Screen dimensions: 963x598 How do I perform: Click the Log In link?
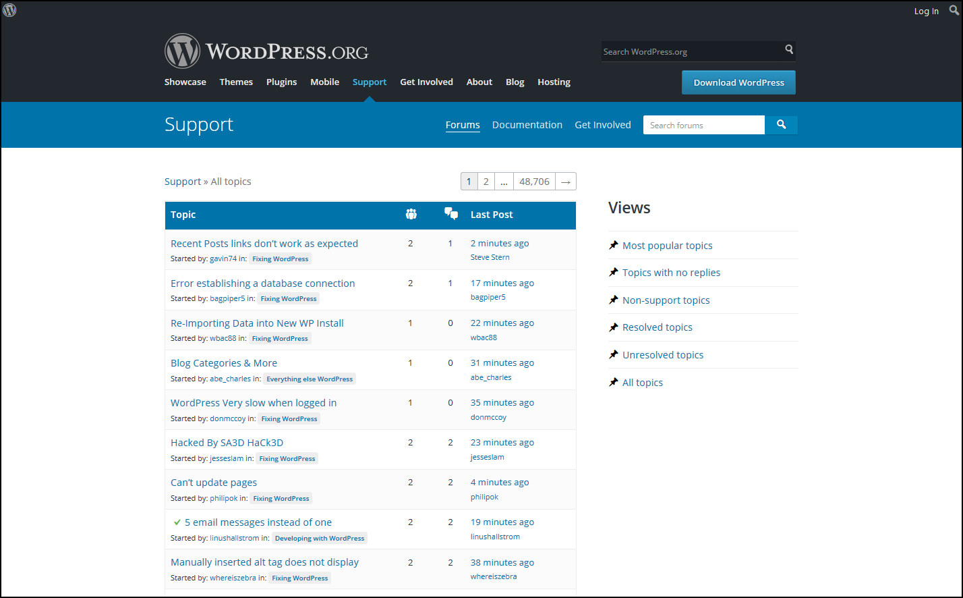pyautogui.click(x=926, y=11)
